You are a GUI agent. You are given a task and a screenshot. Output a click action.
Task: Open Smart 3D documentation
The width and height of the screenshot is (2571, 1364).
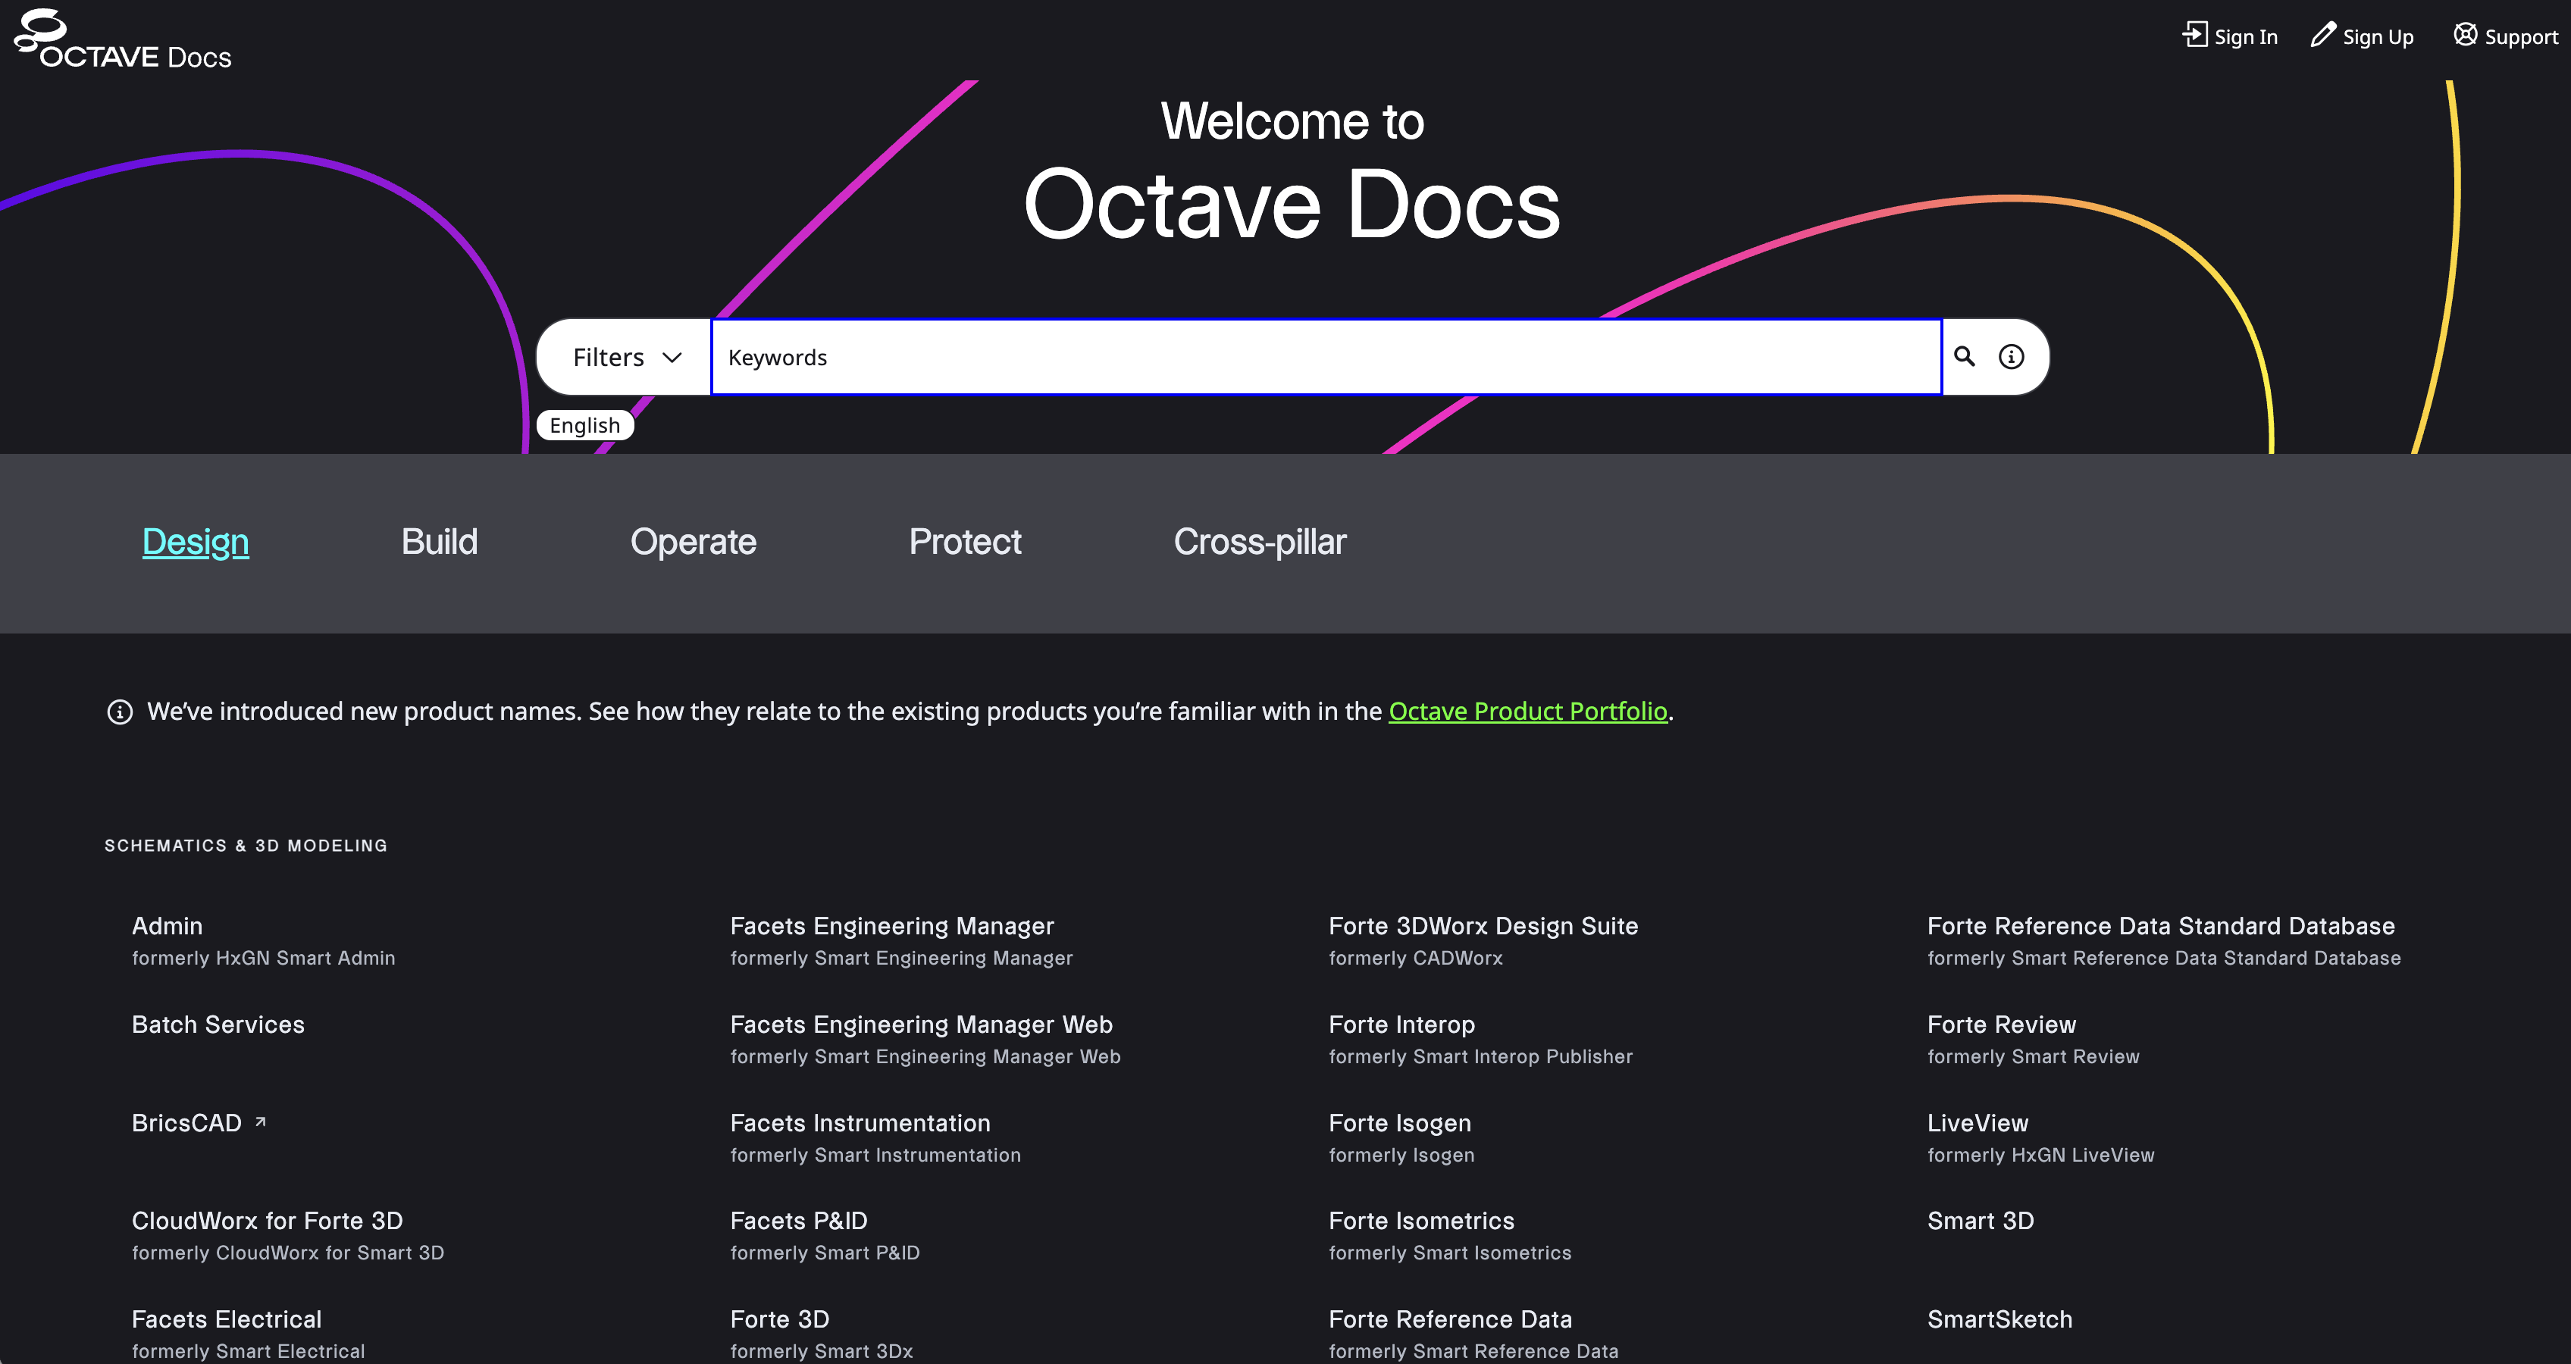point(1980,1220)
